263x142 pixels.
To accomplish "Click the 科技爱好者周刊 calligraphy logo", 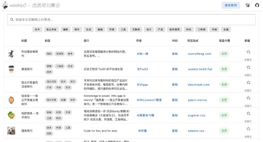I will 11,54.
